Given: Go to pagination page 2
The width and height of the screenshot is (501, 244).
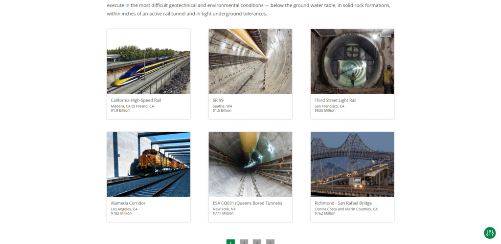Looking at the screenshot, I should [244, 242].
